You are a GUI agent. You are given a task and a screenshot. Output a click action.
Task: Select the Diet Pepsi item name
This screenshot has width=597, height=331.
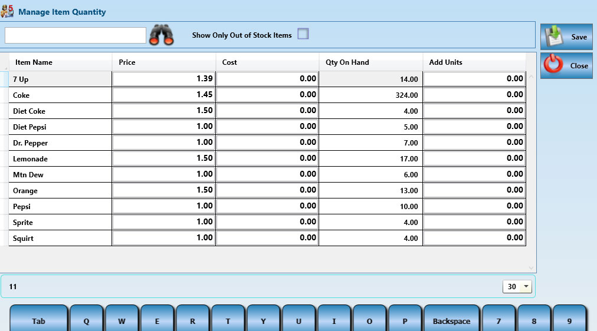29,127
